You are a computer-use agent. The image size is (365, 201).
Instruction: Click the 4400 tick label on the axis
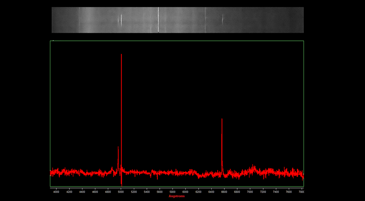(82, 191)
